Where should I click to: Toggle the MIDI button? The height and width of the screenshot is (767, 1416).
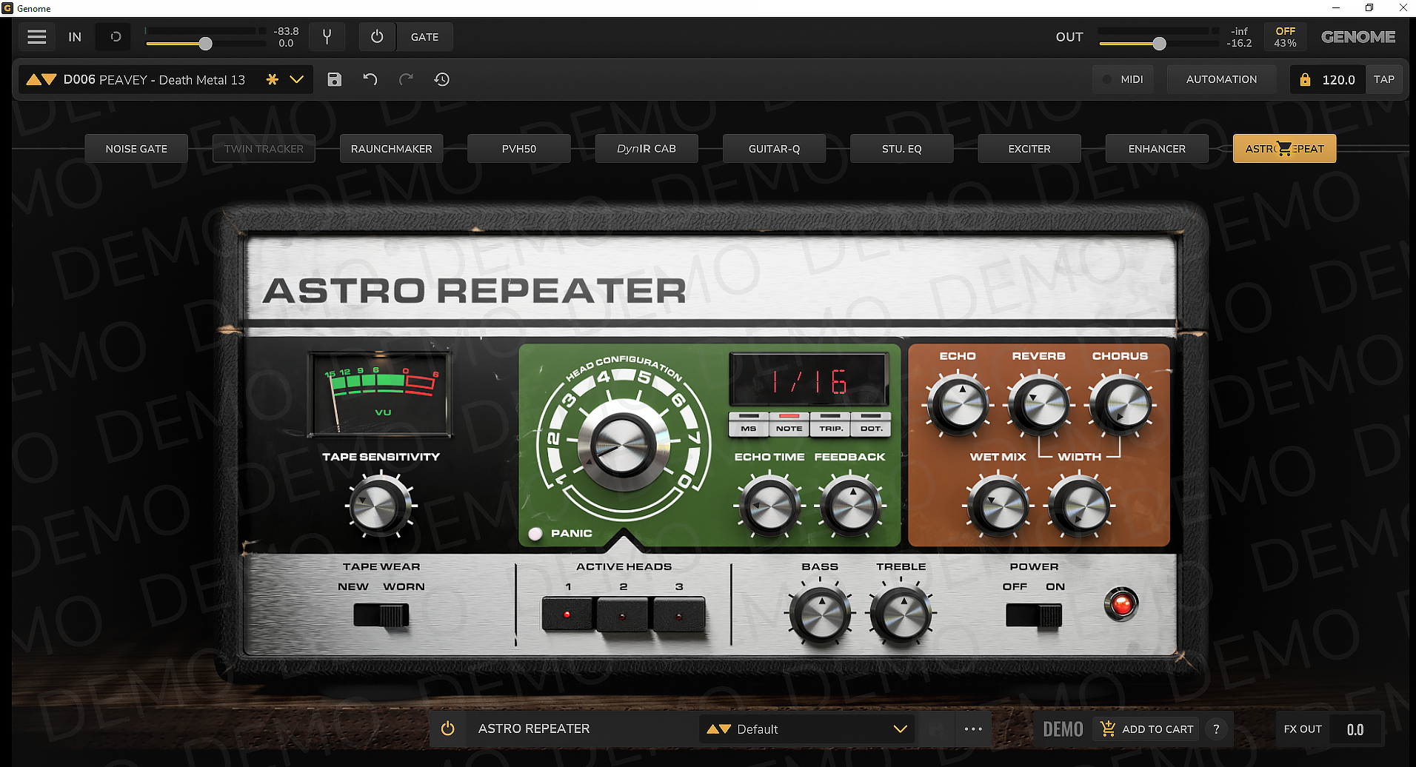coord(1123,79)
